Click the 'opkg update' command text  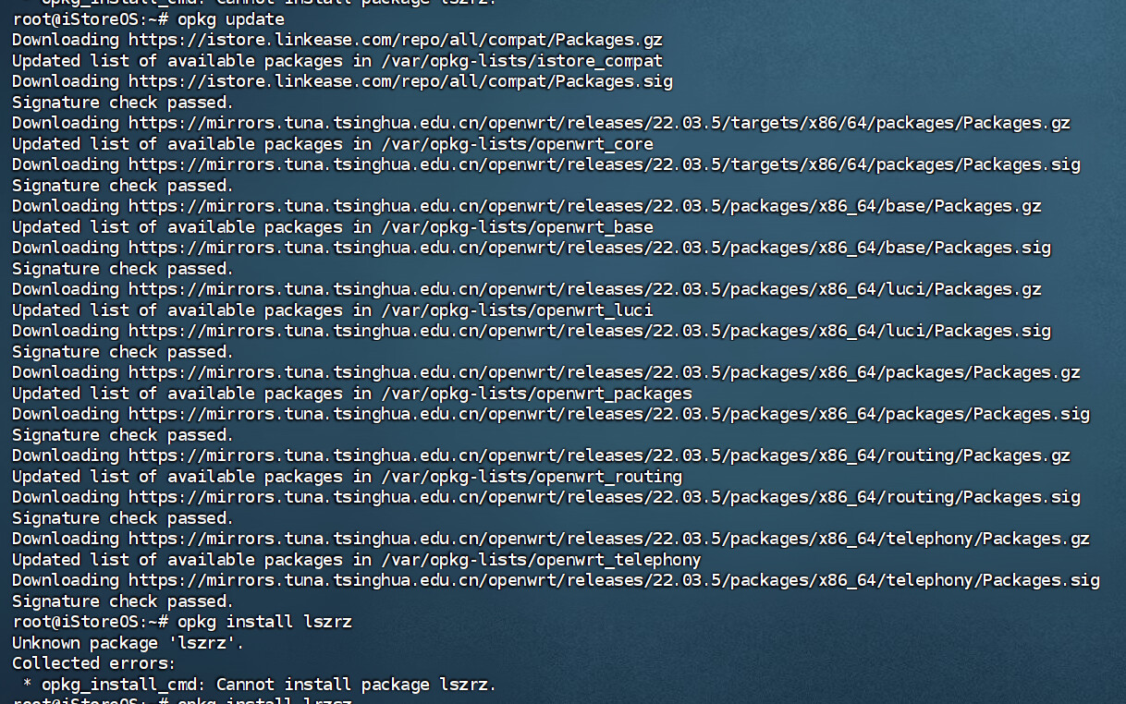(230, 19)
